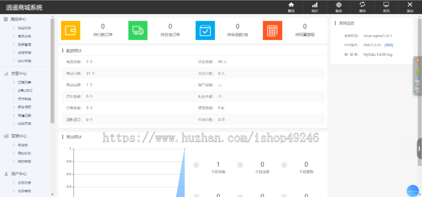Refresh cache with the 缓存 arrows icon
Image resolution: width=422 pixels, height=197 pixels.
362,5
